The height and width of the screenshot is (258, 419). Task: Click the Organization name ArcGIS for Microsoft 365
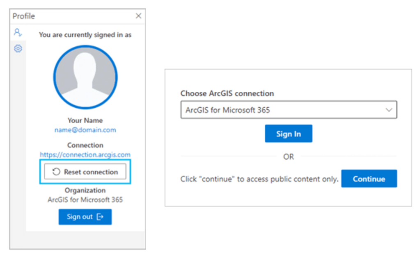click(85, 200)
